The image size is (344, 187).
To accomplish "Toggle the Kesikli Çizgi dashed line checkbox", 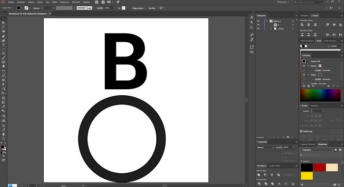I will click(x=301, y=132).
